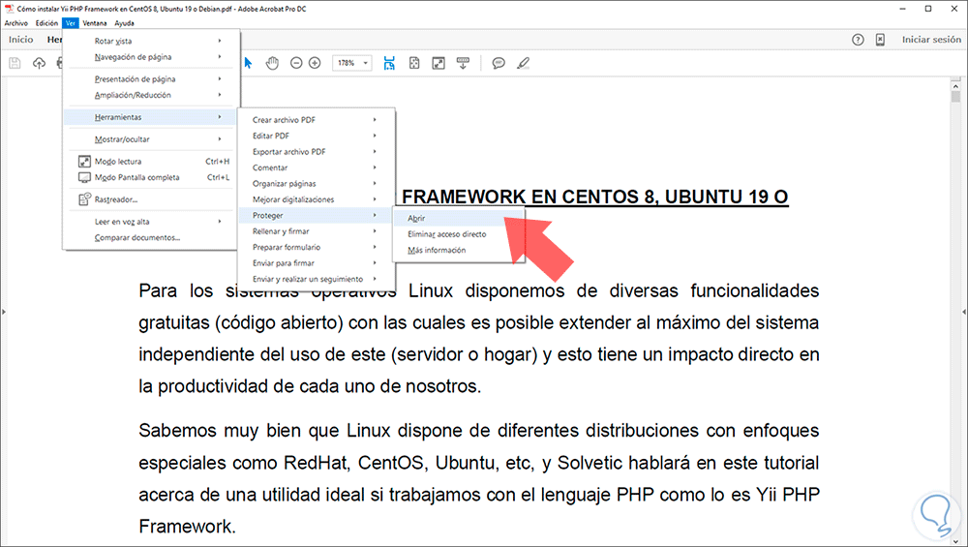Click the Modo Pantalla completa menu icon

coord(84,177)
